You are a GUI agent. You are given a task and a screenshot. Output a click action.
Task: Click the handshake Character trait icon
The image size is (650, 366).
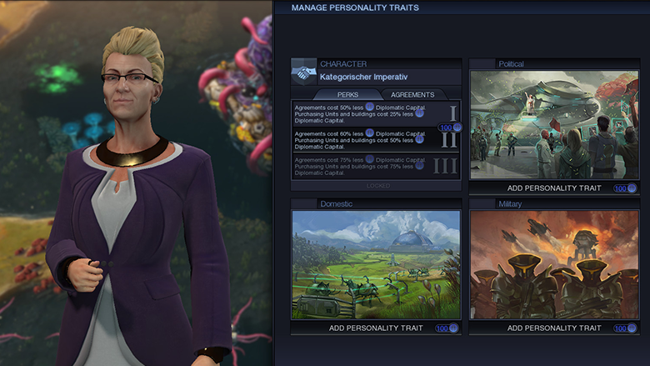[303, 73]
